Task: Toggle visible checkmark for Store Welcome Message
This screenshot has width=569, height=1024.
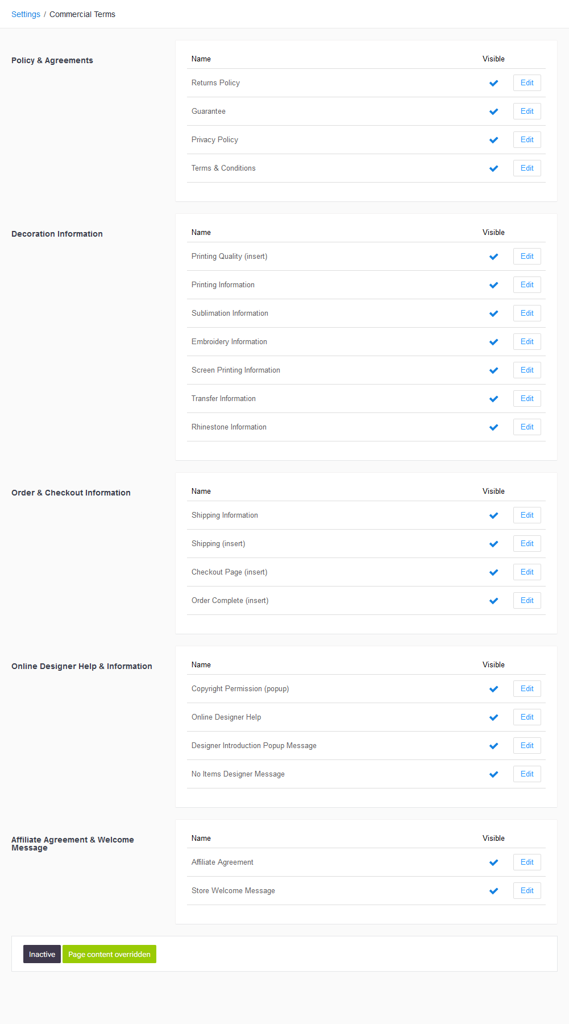Action: coord(493,891)
